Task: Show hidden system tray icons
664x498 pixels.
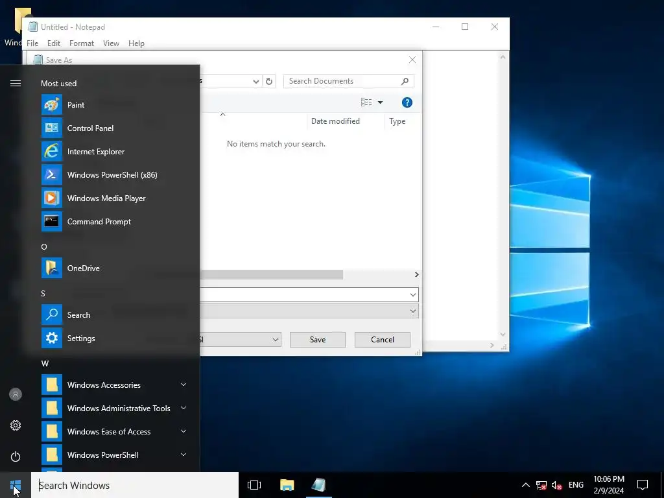Action: click(x=525, y=485)
